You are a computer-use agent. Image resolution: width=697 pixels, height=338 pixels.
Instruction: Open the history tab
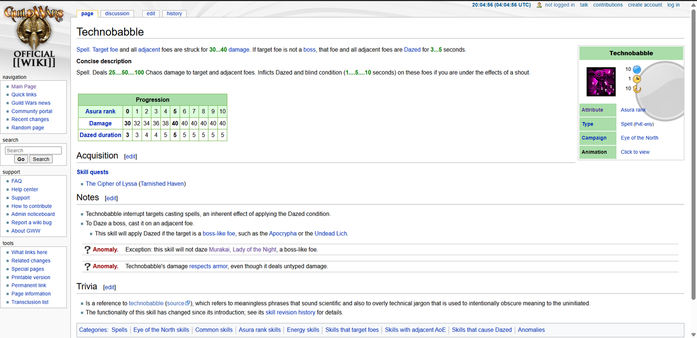coord(174,14)
